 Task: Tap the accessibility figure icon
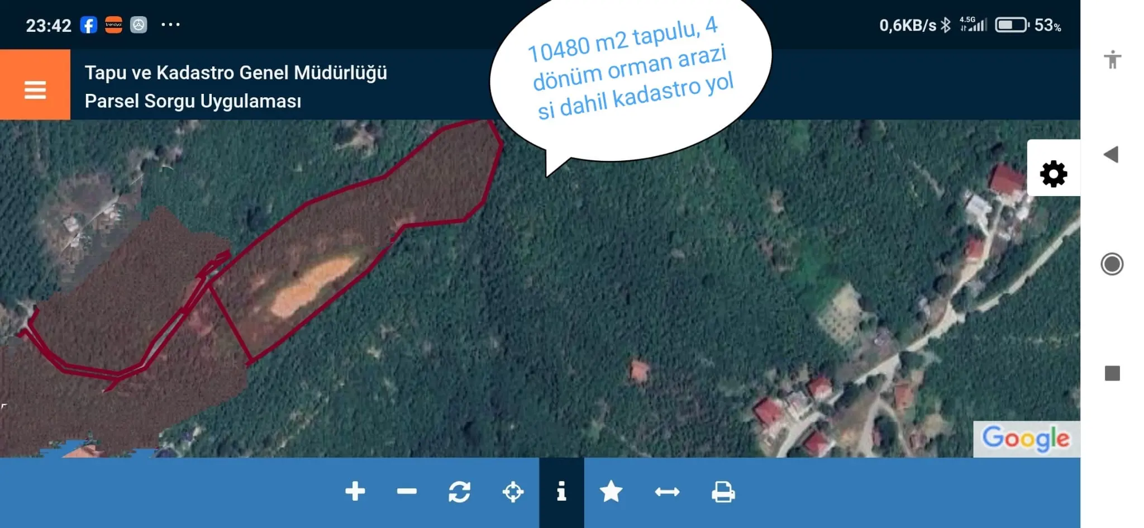tap(1112, 59)
